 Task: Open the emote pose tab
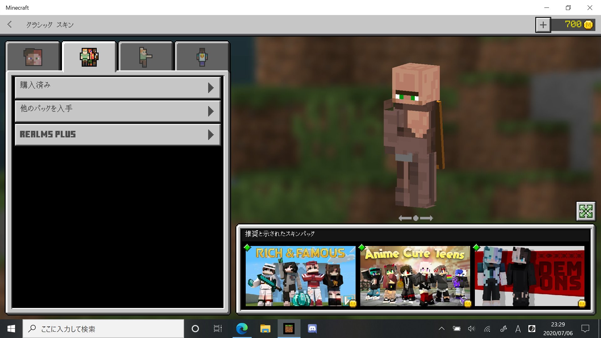point(146,57)
